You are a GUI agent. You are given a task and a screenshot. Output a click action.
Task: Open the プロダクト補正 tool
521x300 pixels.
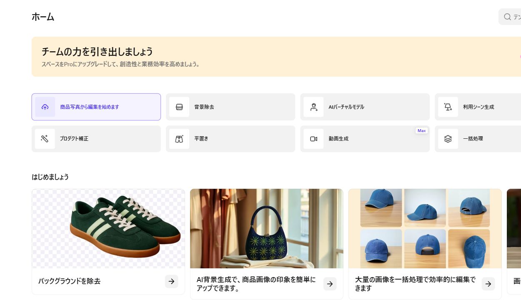(96, 139)
